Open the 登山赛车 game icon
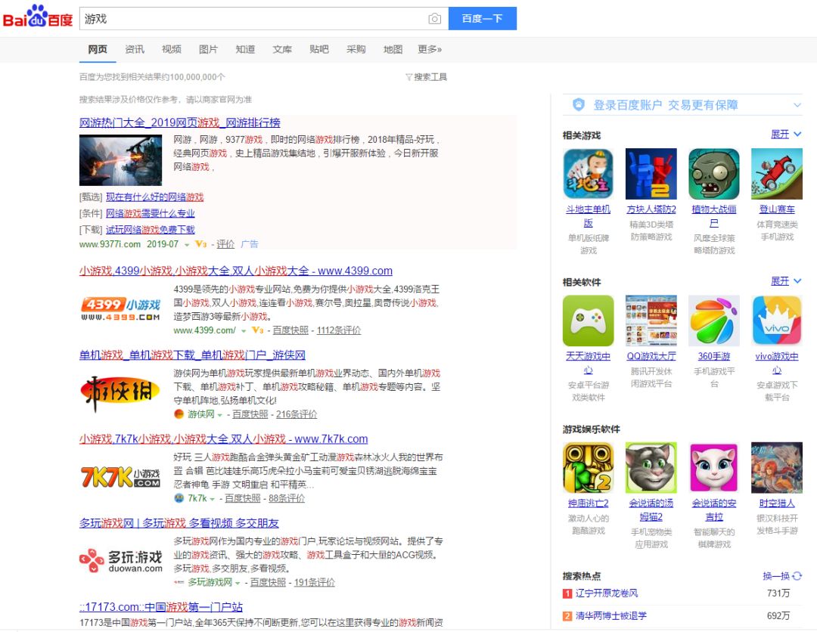This screenshot has width=817, height=632. (777, 174)
